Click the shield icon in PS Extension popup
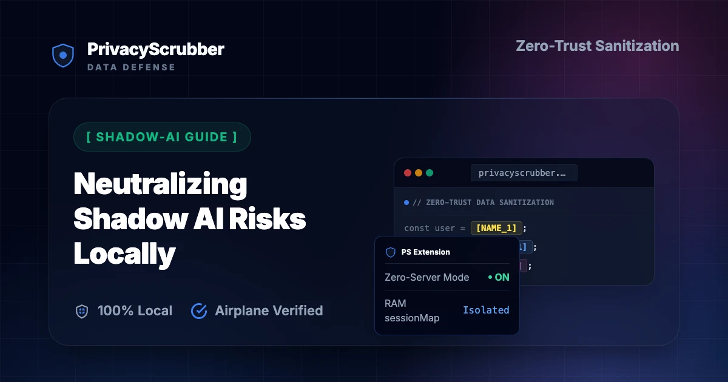 coord(391,252)
